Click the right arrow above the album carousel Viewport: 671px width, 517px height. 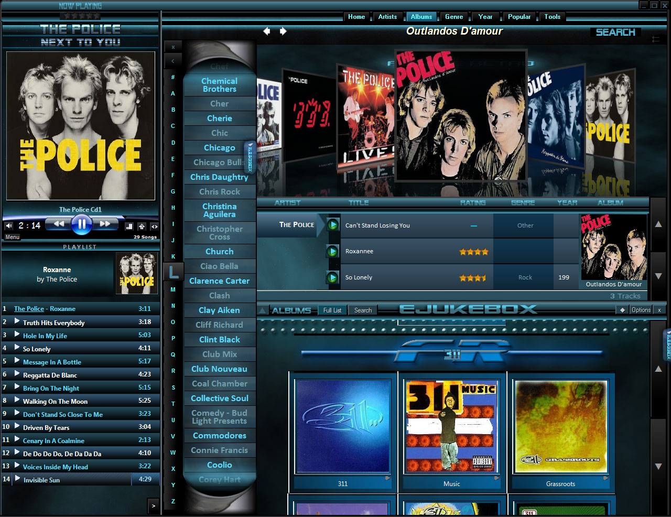pyautogui.click(x=283, y=31)
